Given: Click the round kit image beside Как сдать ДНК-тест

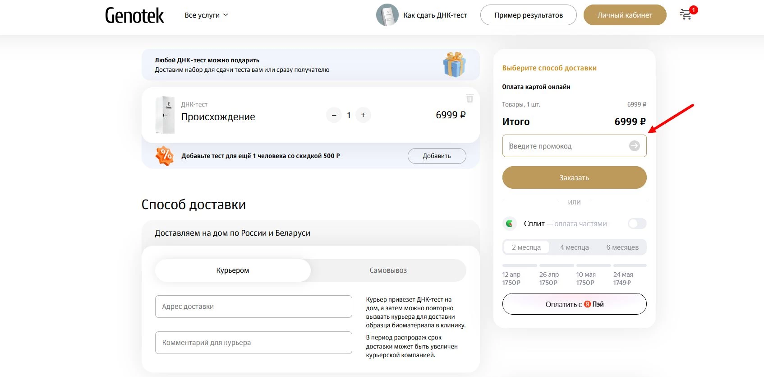Looking at the screenshot, I should (x=387, y=15).
